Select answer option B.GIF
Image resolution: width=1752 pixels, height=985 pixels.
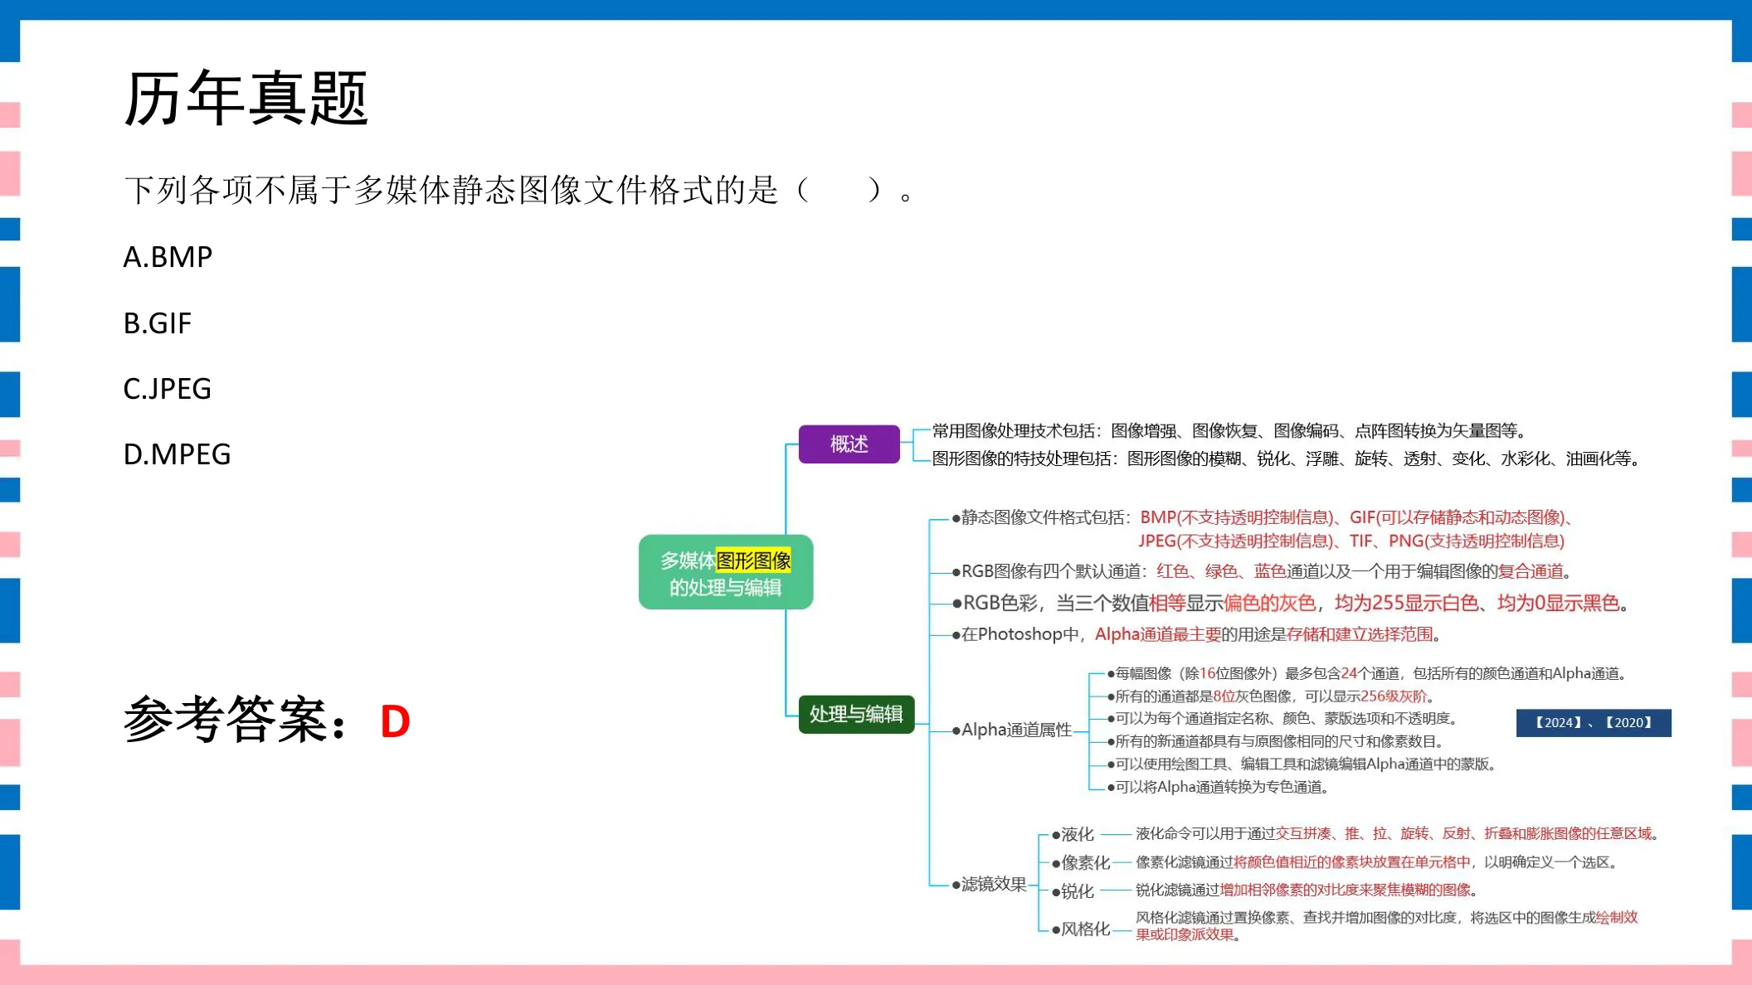(x=157, y=323)
